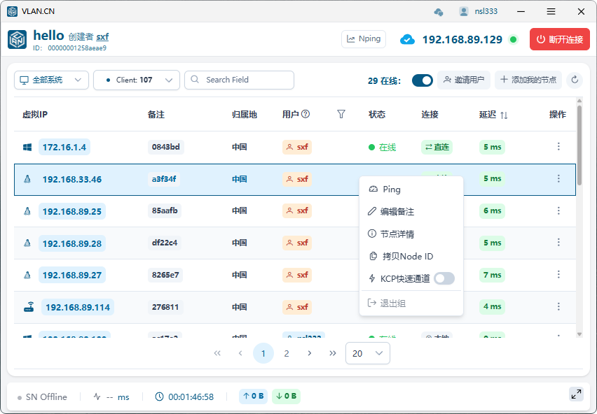
Task: Open the page size 20 dropdown
Action: click(x=367, y=353)
